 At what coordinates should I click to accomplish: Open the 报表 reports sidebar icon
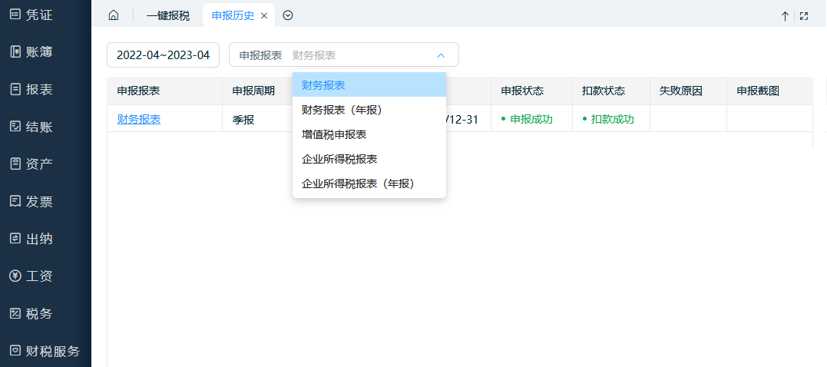[15, 89]
